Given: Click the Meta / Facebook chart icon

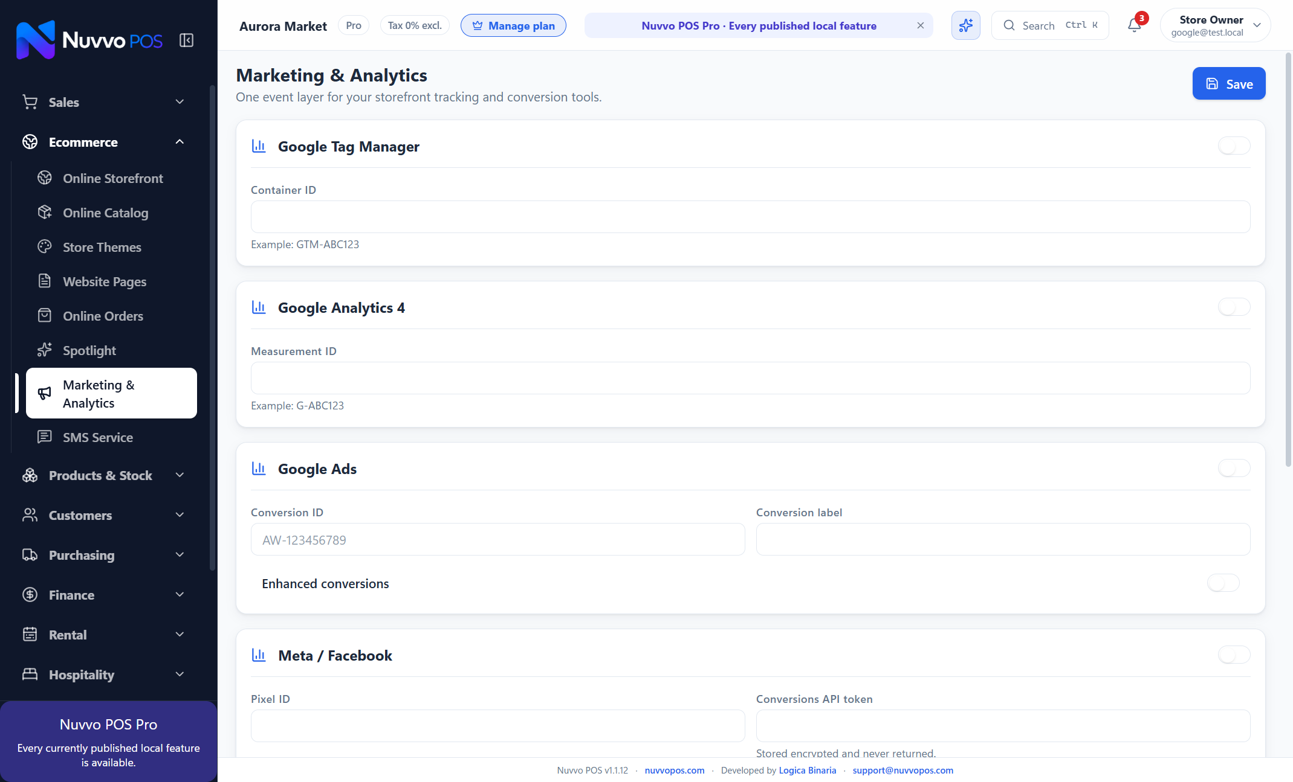Looking at the screenshot, I should (259, 655).
